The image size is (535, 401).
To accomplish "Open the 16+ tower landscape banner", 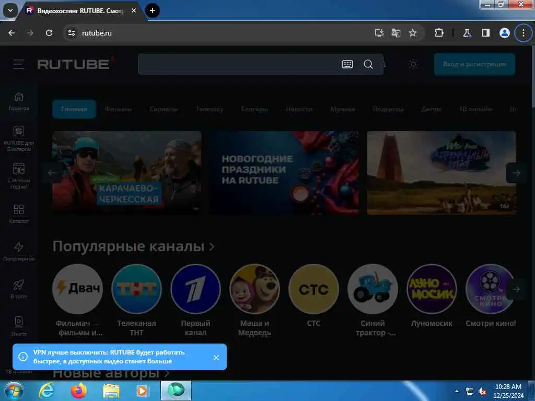I will point(441,173).
